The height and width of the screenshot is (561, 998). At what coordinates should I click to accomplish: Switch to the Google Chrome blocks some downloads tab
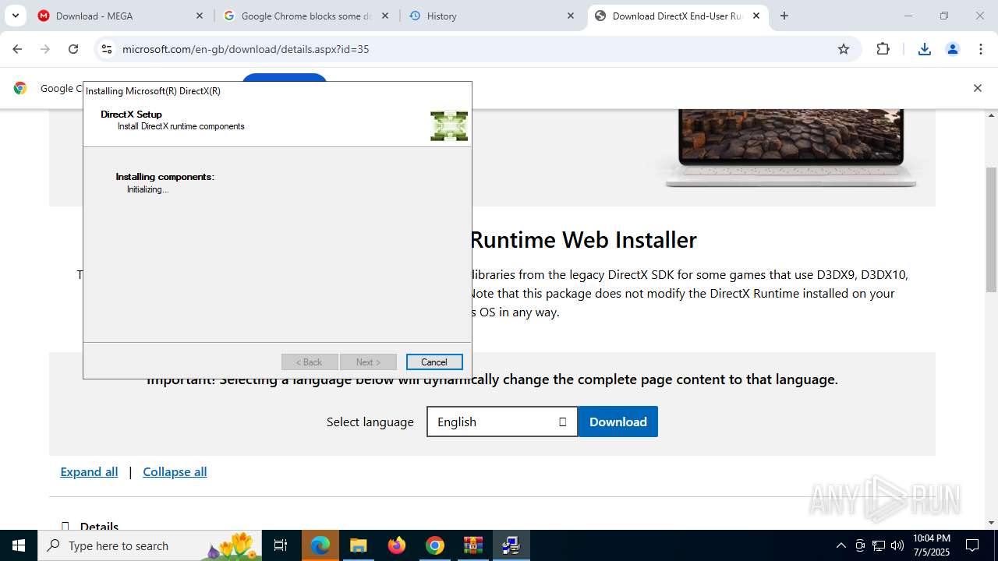(x=306, y=16)
